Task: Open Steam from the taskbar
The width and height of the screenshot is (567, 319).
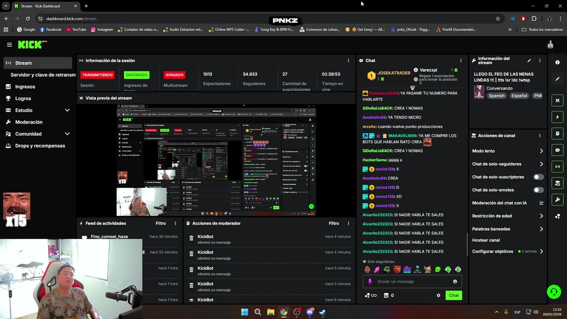Action: pos(322,312)
